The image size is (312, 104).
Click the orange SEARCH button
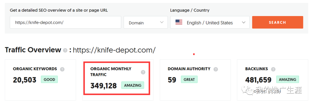click(278, 22)
